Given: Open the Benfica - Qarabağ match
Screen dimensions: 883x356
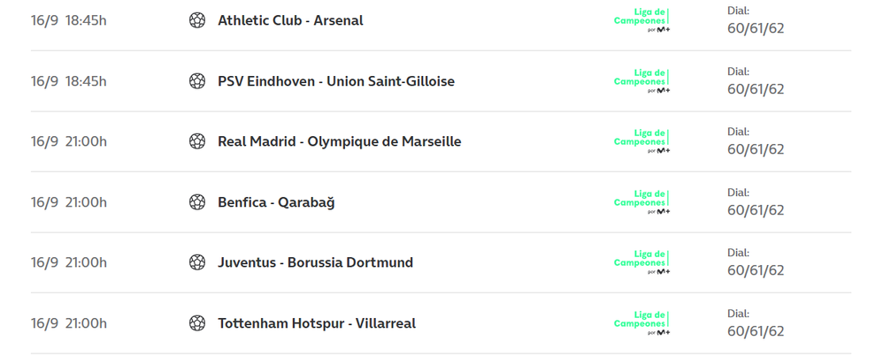Looking at the screenshot, I should pos(276,202).
